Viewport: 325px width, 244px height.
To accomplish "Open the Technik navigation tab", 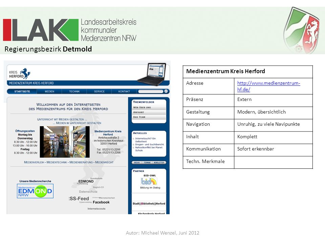I will click(74, 91).
